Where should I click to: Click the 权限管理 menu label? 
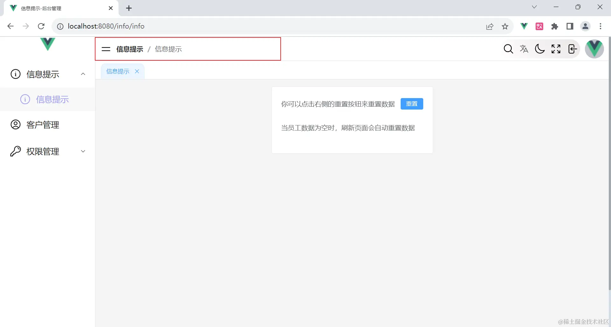pos(43,151)
